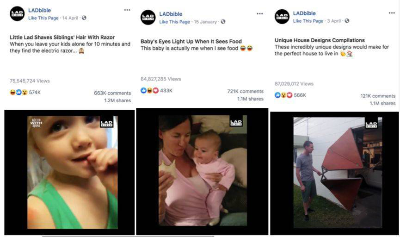Open LADbible avatar on 14 April post
Screen dimensions: 400x237
point(17,14)
